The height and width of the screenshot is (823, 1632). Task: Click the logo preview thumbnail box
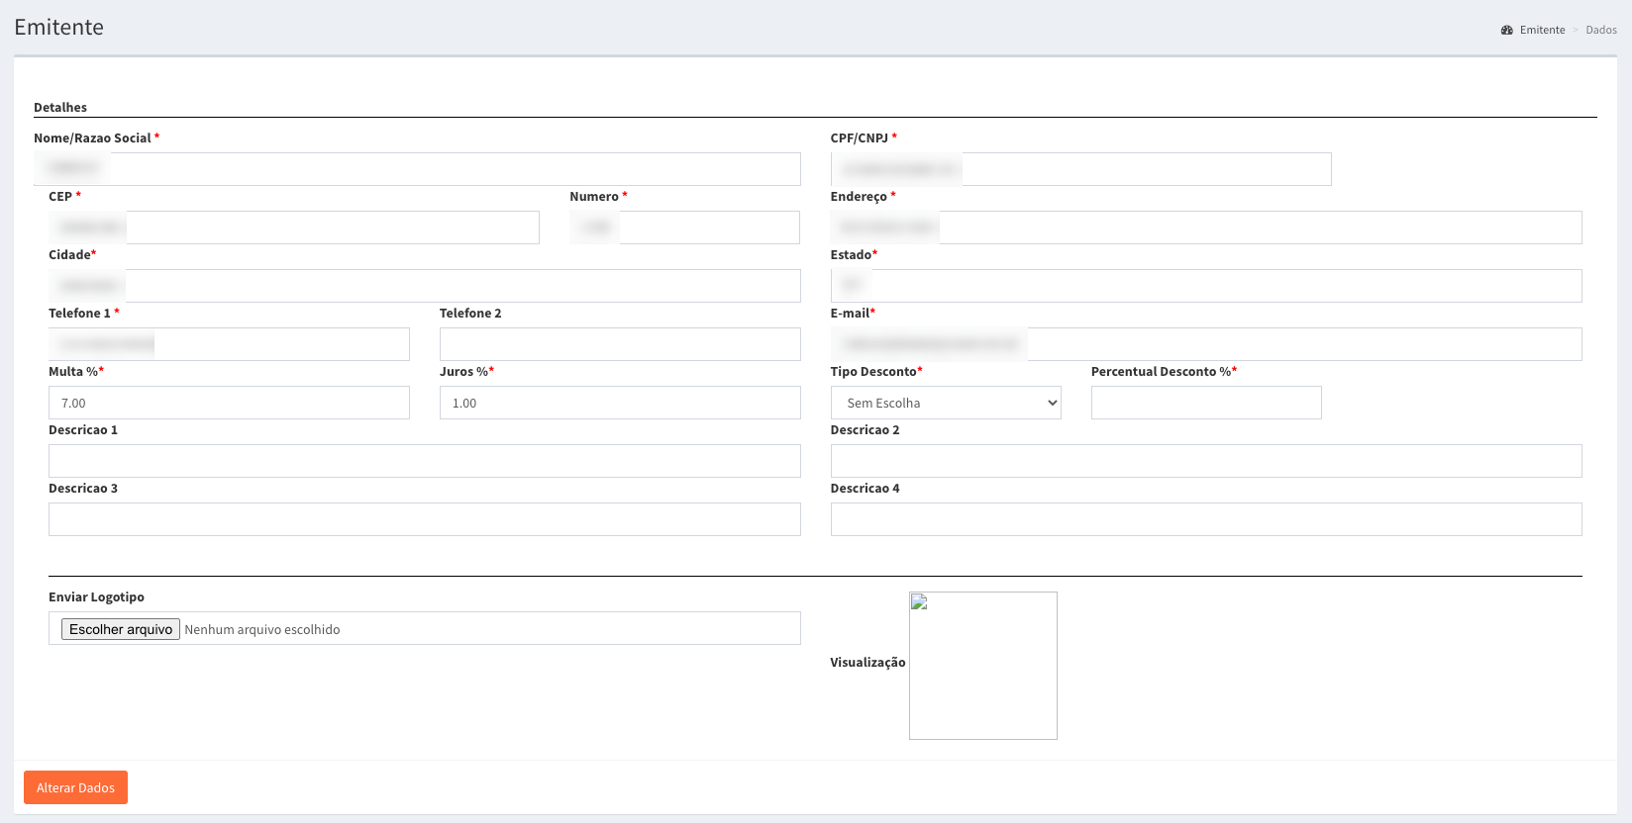[983, 666]
